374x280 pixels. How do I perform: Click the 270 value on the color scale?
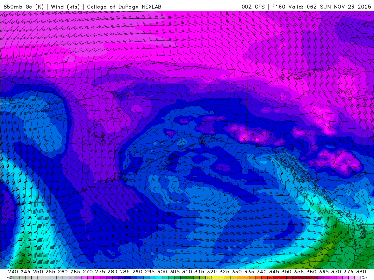click(87, 272)
